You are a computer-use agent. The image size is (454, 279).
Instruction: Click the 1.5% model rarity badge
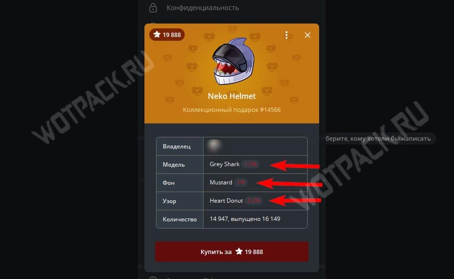point(251,164)
